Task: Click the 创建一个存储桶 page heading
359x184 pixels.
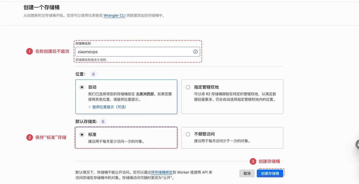Action: coord(42,7)
